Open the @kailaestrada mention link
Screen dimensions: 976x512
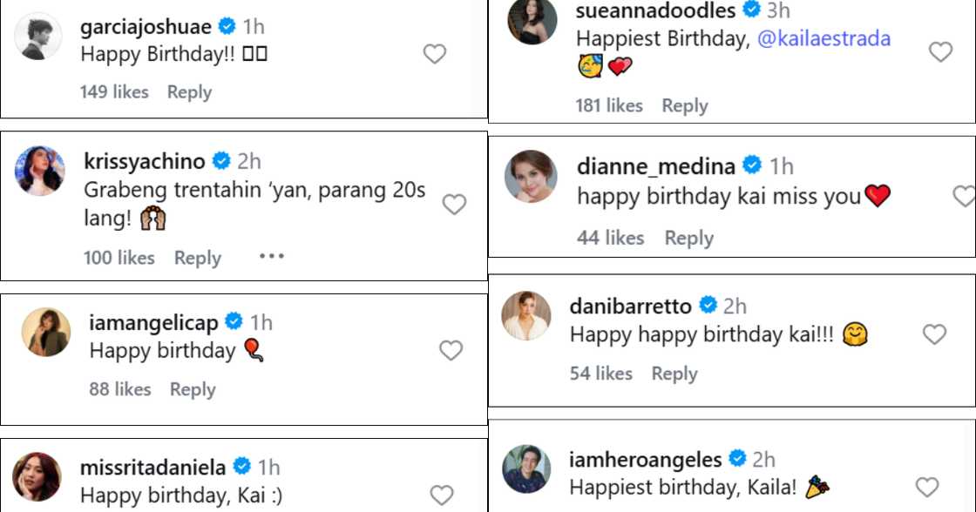click(824, 38)
